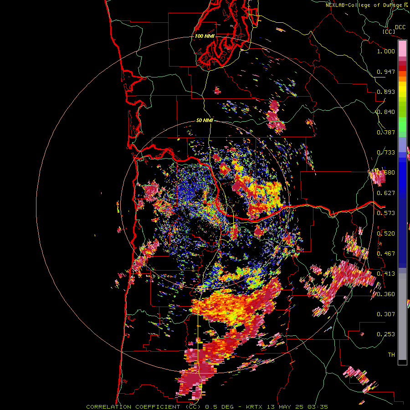Click the 0.413 scale label

tap(386, 274)
